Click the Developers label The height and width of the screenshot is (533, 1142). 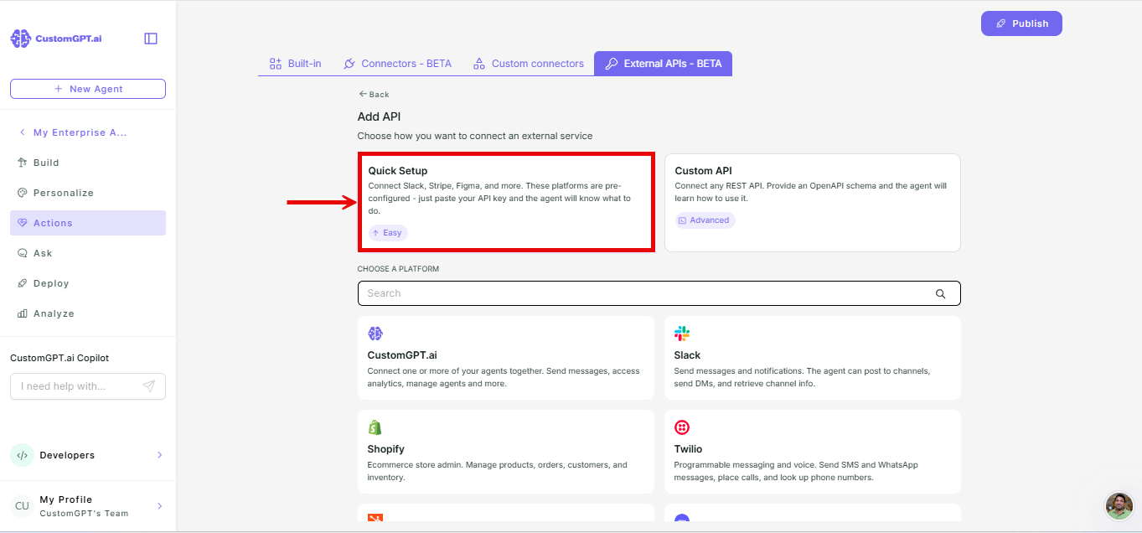tap(67, 455)
